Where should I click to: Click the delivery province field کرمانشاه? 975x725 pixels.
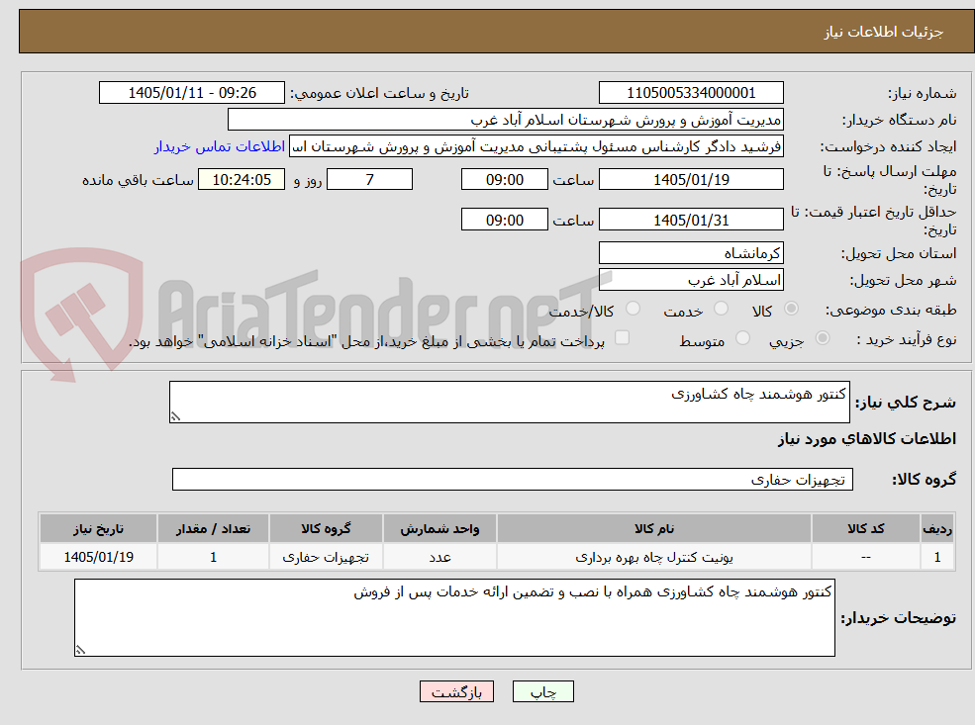click(691, 253)
